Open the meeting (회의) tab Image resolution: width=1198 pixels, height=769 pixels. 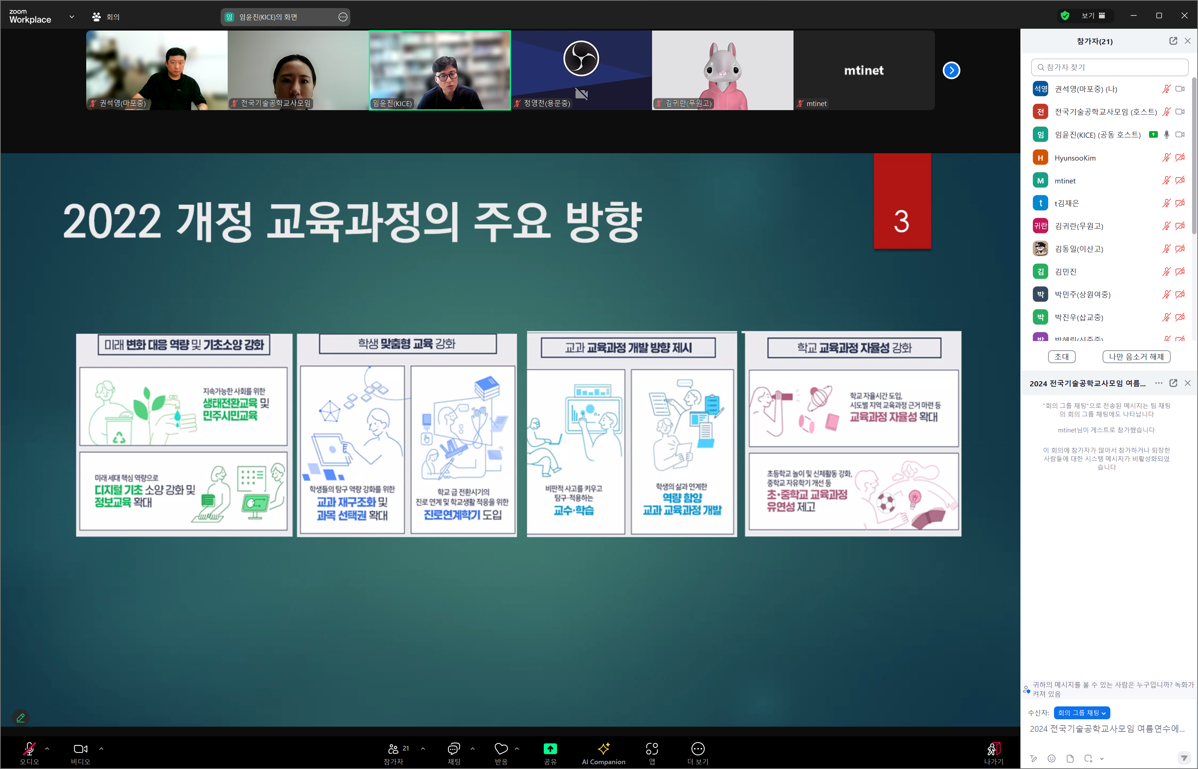click(x=106, y=17)
